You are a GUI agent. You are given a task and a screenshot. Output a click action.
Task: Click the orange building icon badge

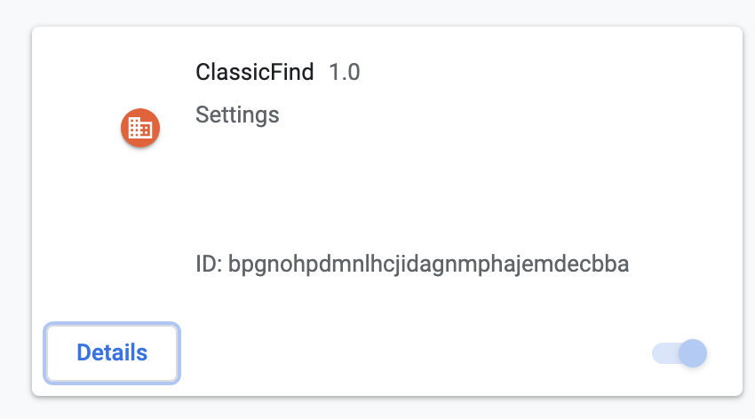point(140,128)
